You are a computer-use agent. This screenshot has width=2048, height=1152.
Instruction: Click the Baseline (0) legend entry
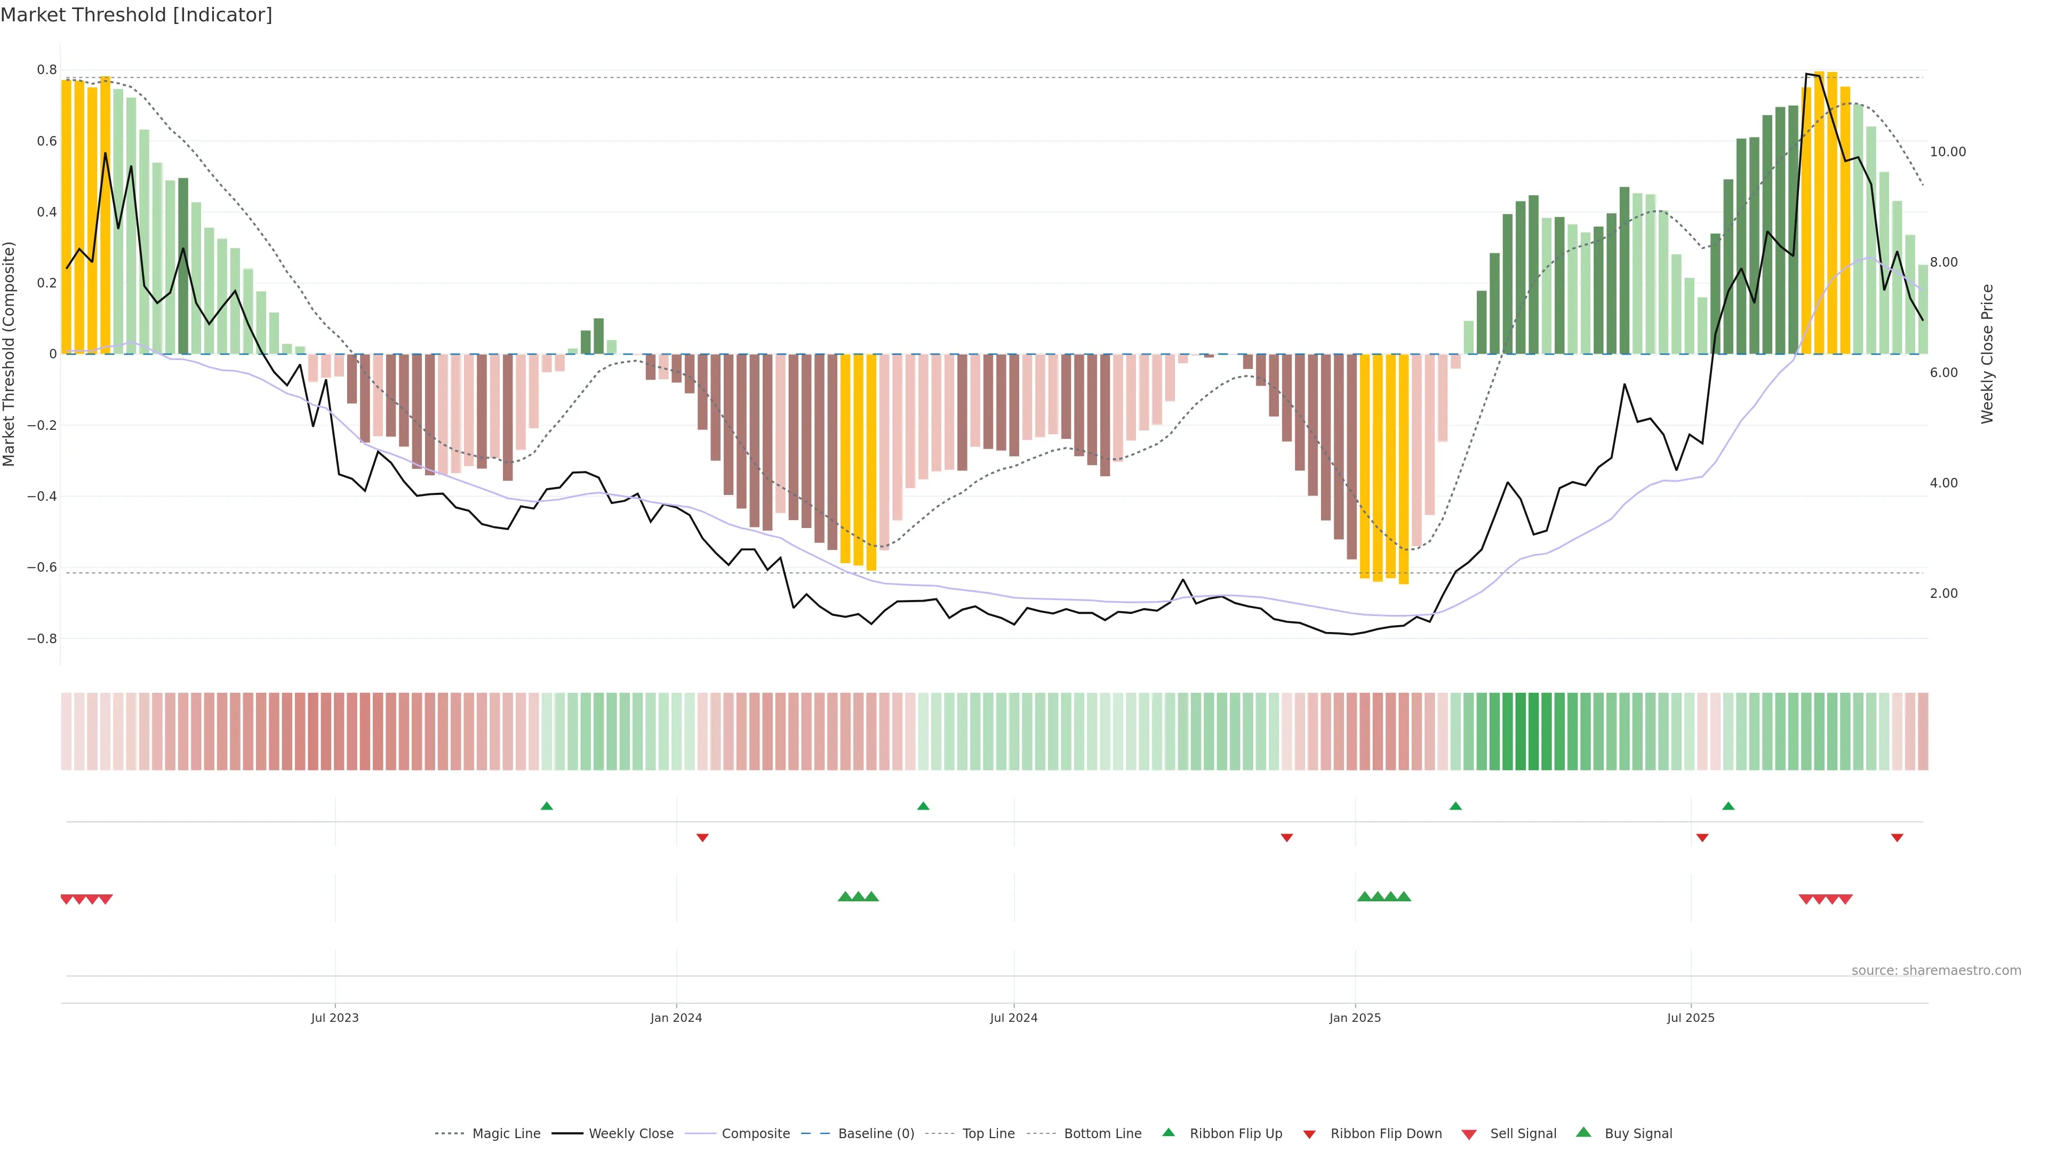click(876, 1133)
